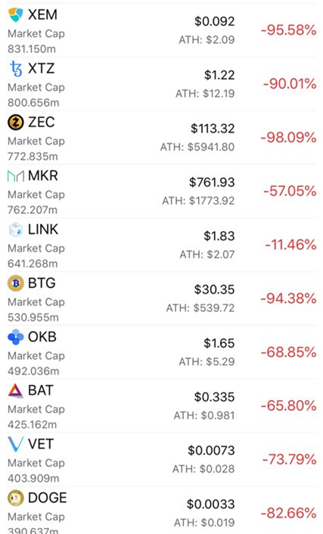Select the XTZ market cap 800.656m
The image size is (323, 534).
[x=33, y=102]
